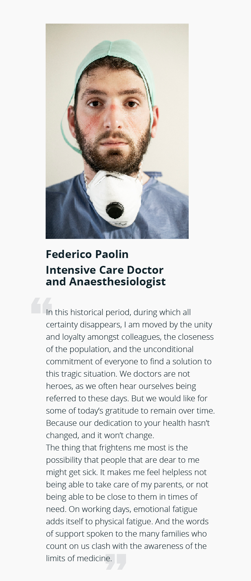Click the "and Anaesthesiologist" heading line

106,282
